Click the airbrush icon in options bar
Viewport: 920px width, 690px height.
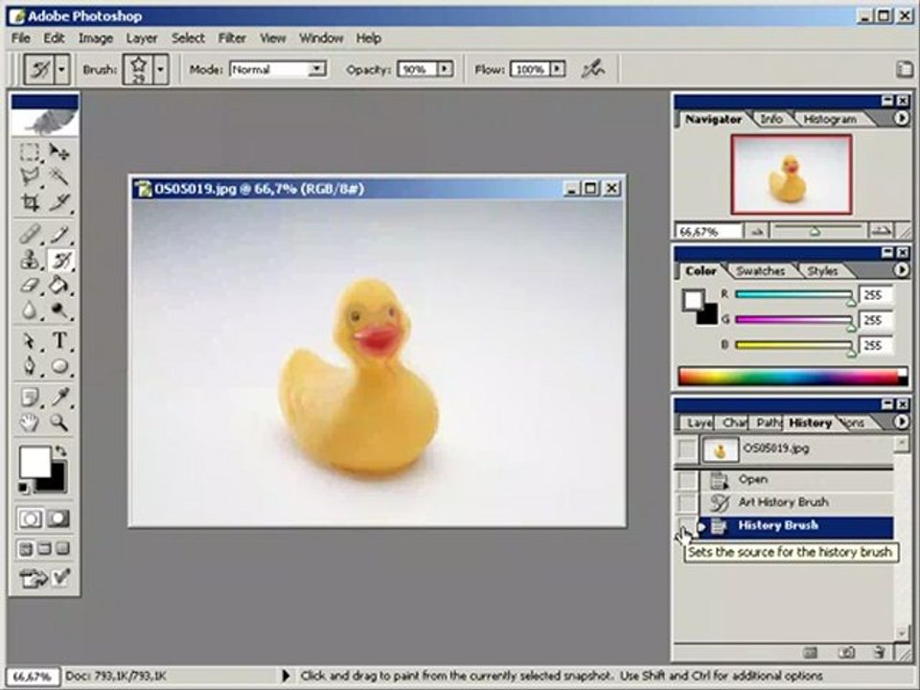tap(592, 69)
